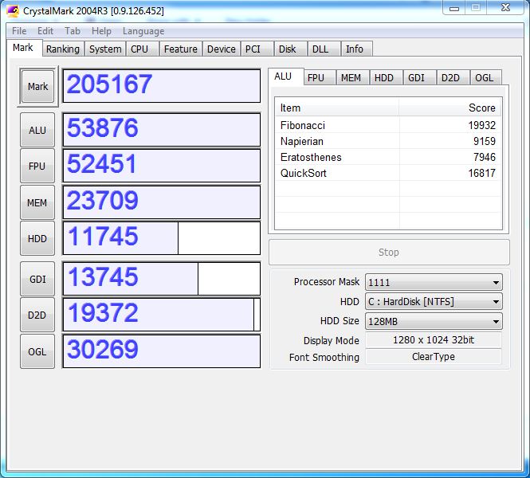Switch to the Ranking tab

(x=62, y=49)
